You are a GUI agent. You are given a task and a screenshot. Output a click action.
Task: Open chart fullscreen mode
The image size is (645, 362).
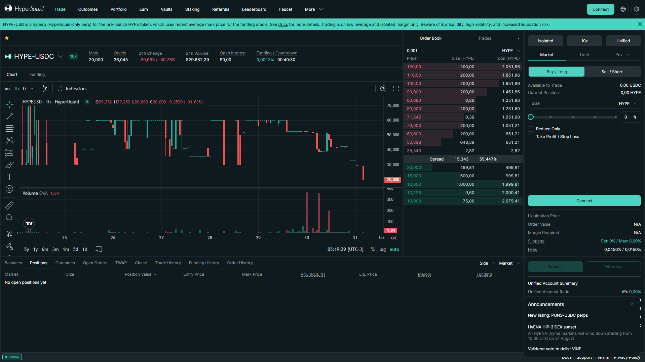(396, 89)
